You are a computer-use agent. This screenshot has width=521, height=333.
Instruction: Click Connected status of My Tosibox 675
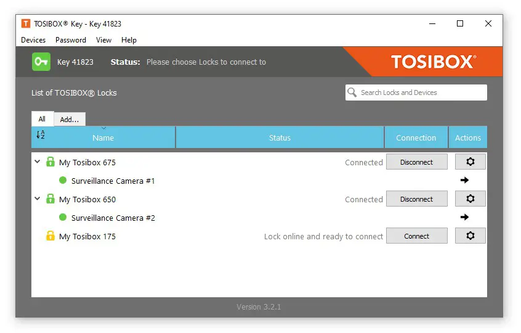tap(364, 162)
